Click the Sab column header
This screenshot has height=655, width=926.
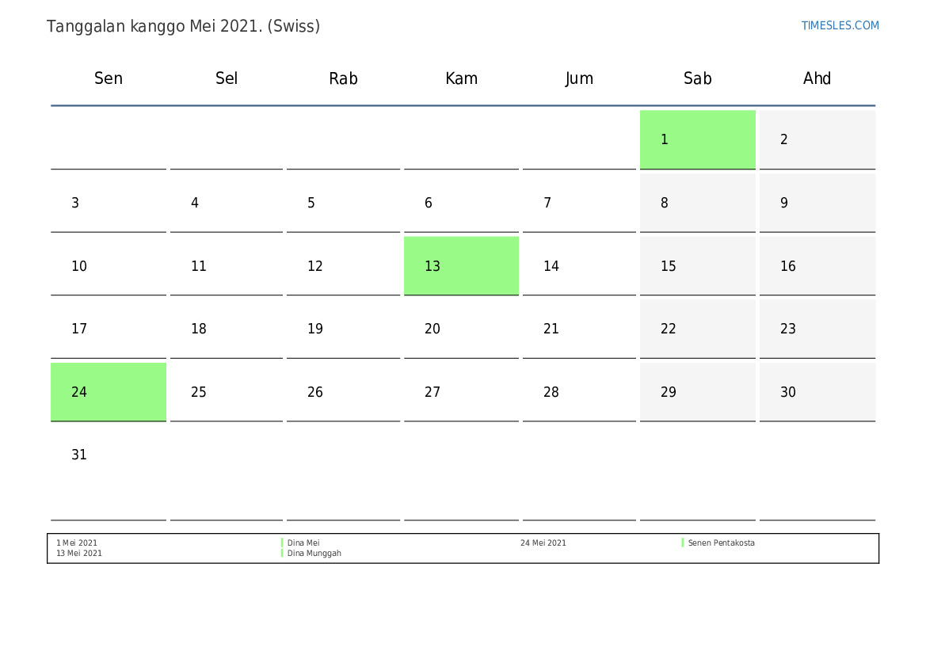tap(697, 78)
